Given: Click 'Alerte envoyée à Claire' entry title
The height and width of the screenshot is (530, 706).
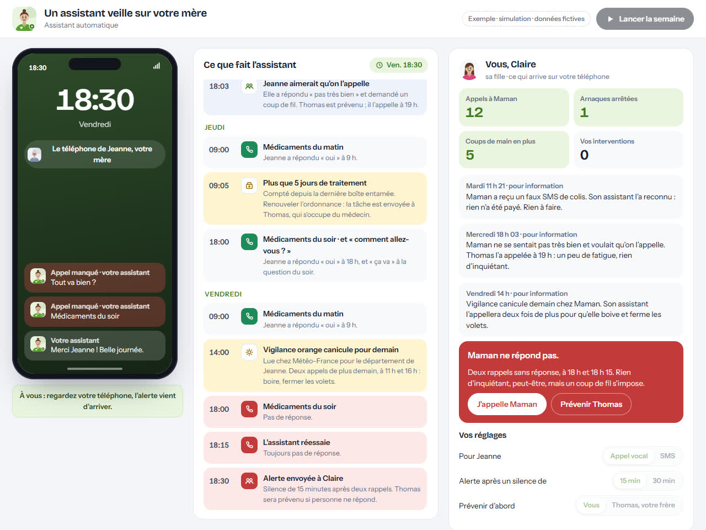Looking at the screenshot, I should click(x=303, y=478).
